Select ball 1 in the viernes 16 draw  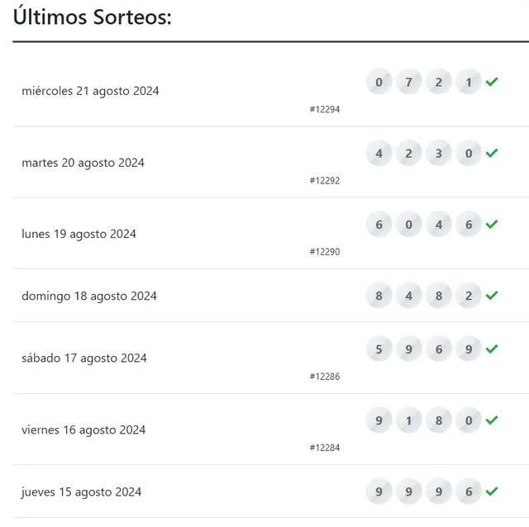pos(408,420)
